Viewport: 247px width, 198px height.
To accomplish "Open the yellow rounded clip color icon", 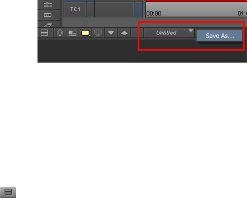I will (85, 33).
